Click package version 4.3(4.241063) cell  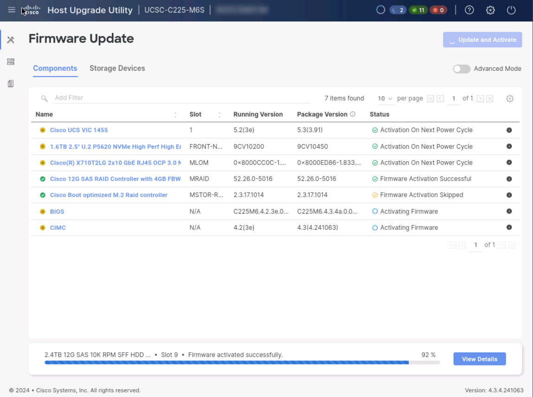(x=317, y=227)
